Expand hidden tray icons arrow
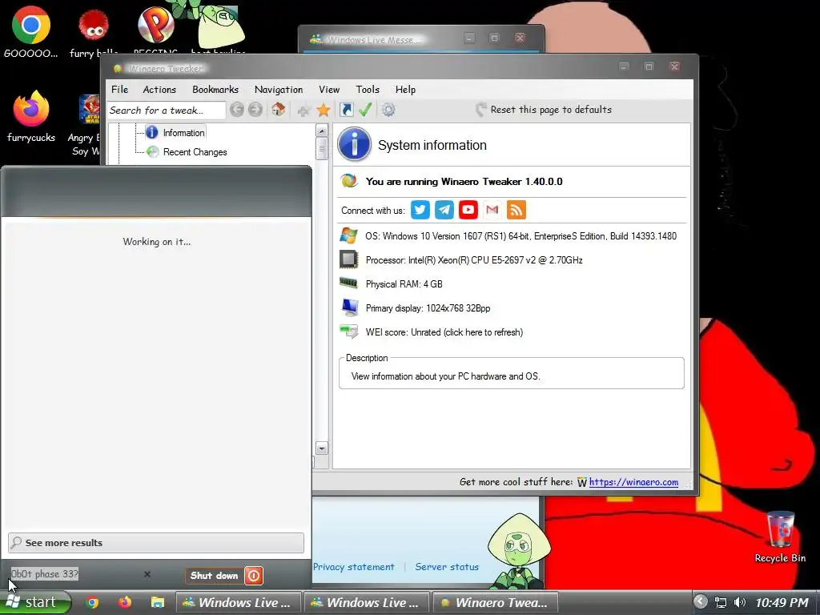 (700, 602)
